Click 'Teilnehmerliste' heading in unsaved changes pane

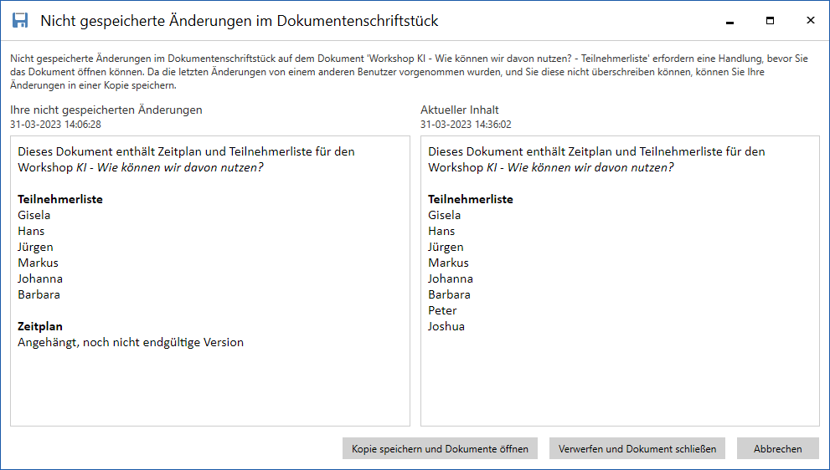click(x=60, y=199)
